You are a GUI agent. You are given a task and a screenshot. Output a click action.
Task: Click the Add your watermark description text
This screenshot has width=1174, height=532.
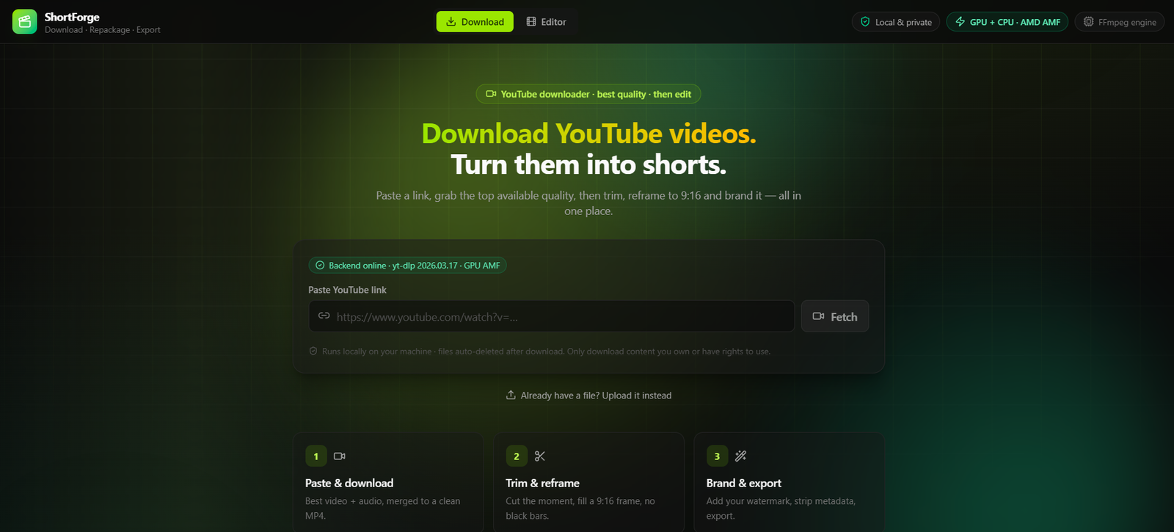(x=781, y=509)
